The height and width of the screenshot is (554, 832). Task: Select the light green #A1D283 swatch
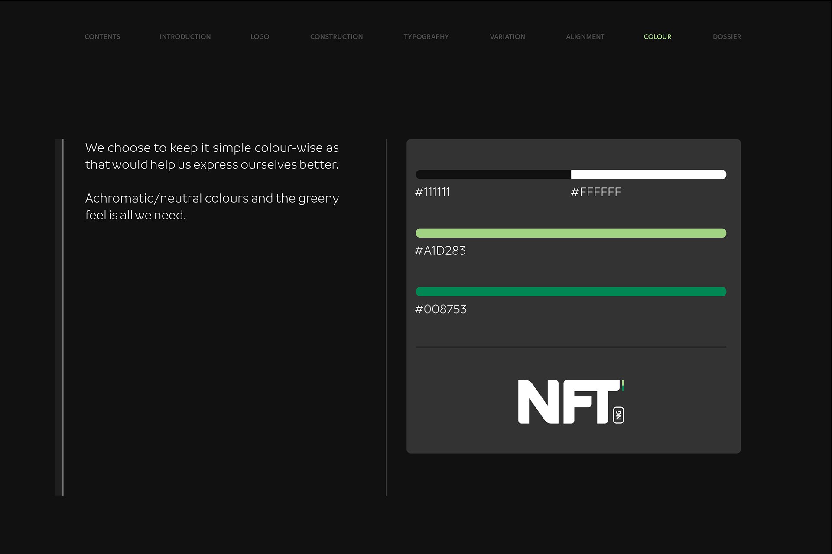pos(571,233)
